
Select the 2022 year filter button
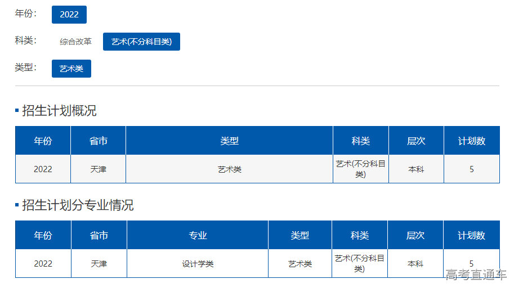coord(69,15)
